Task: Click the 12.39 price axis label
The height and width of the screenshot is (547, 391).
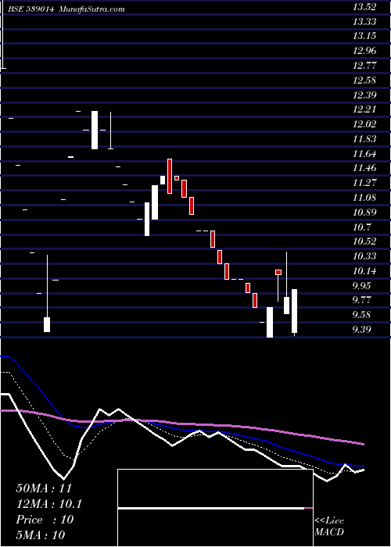Action: click(364, 95)
